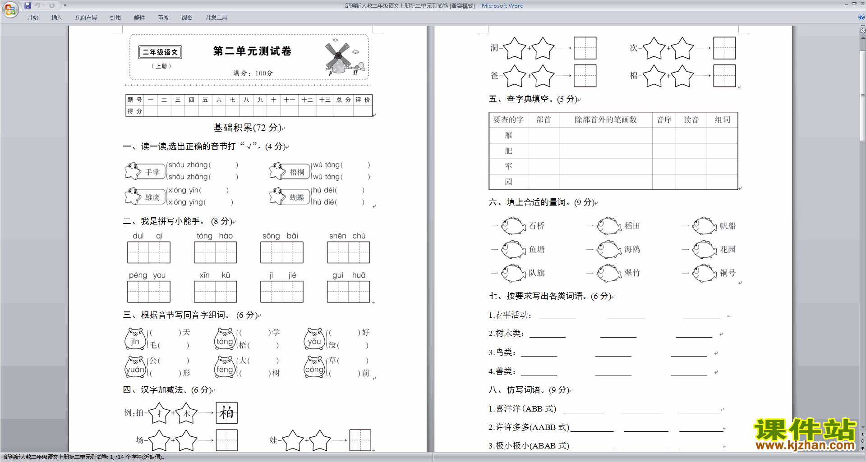Screen dimensions: 866x462
Task: Click the 得分 row header cell
Action: click(x=134, y=111)
